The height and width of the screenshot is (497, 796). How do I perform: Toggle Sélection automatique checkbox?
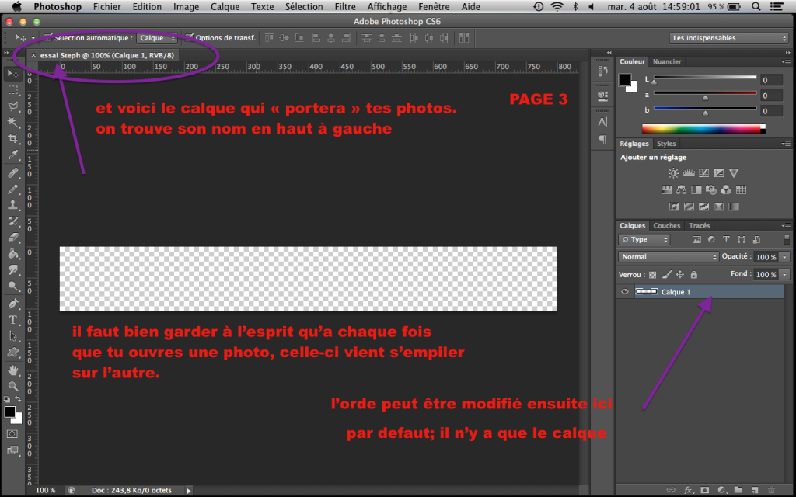pos(48,37)
